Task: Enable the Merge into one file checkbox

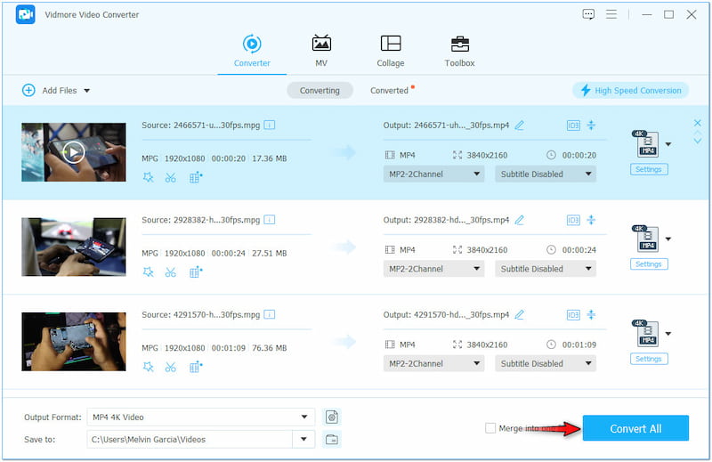Action: click(x=490, y=428)
